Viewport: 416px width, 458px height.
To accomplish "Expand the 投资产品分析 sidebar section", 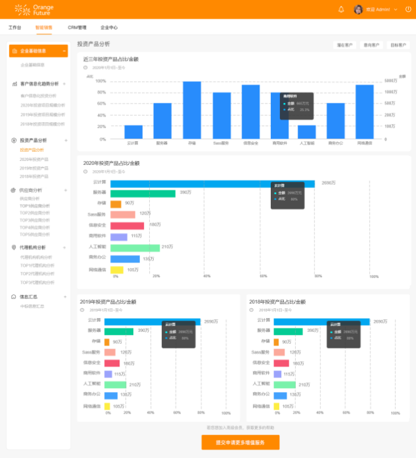I will [x=65, y=141].
